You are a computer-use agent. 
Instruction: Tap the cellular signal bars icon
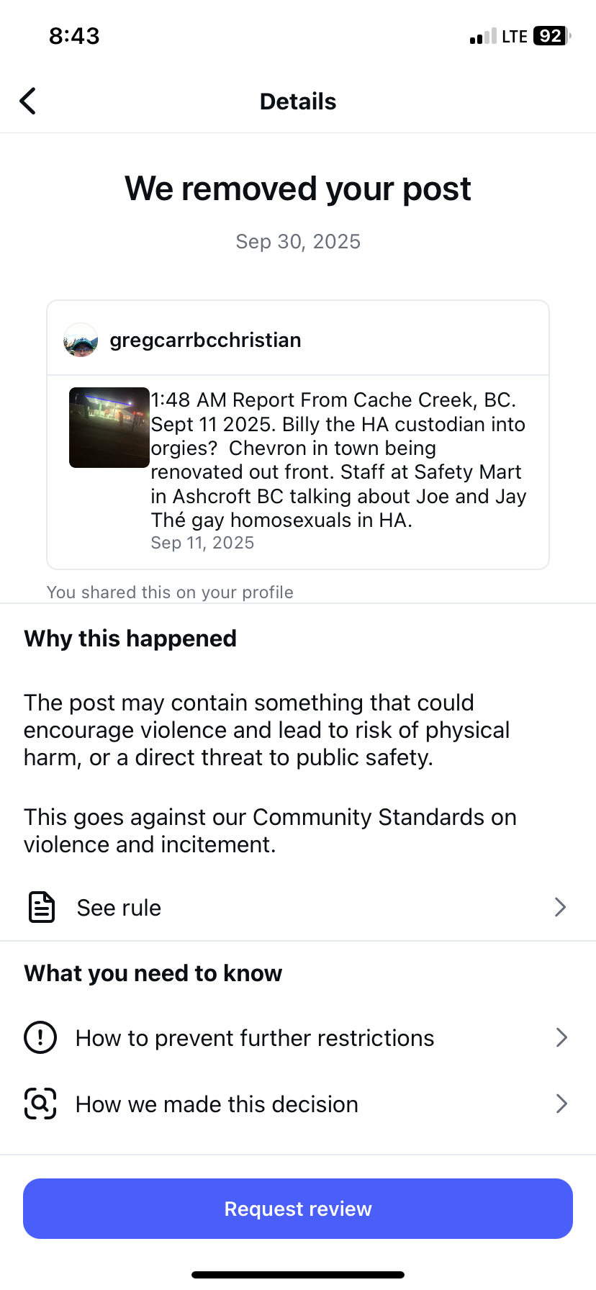click(x=483, y=37)
